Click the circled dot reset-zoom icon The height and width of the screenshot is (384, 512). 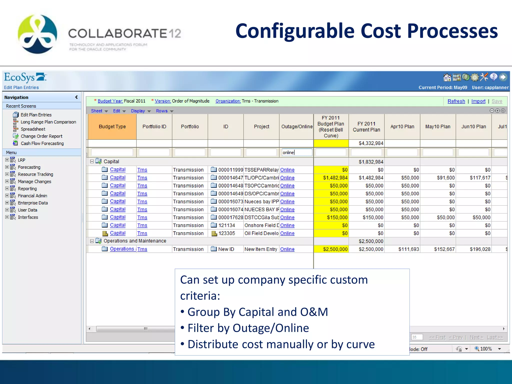(503, 111)
